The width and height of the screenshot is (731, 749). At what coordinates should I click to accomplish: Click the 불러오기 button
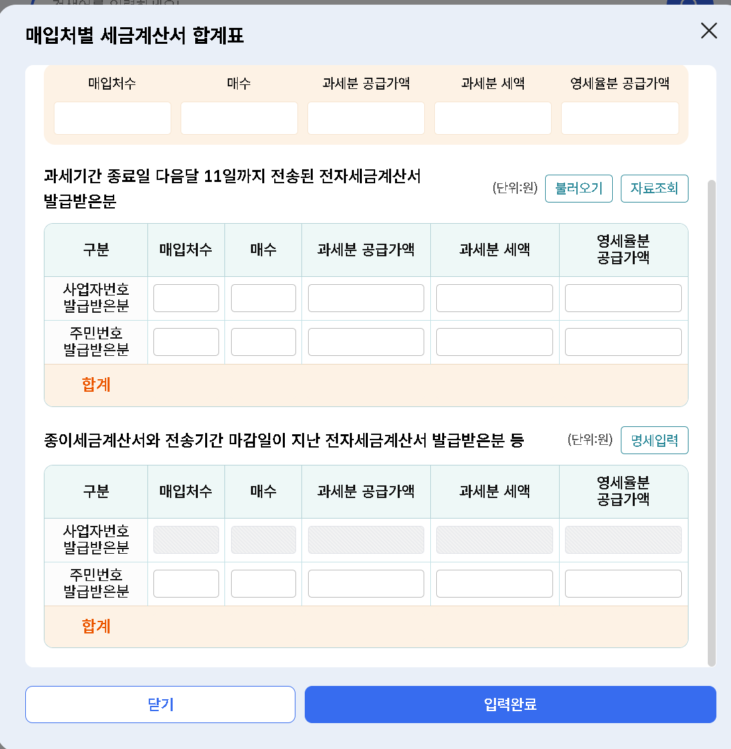[578, 189]
